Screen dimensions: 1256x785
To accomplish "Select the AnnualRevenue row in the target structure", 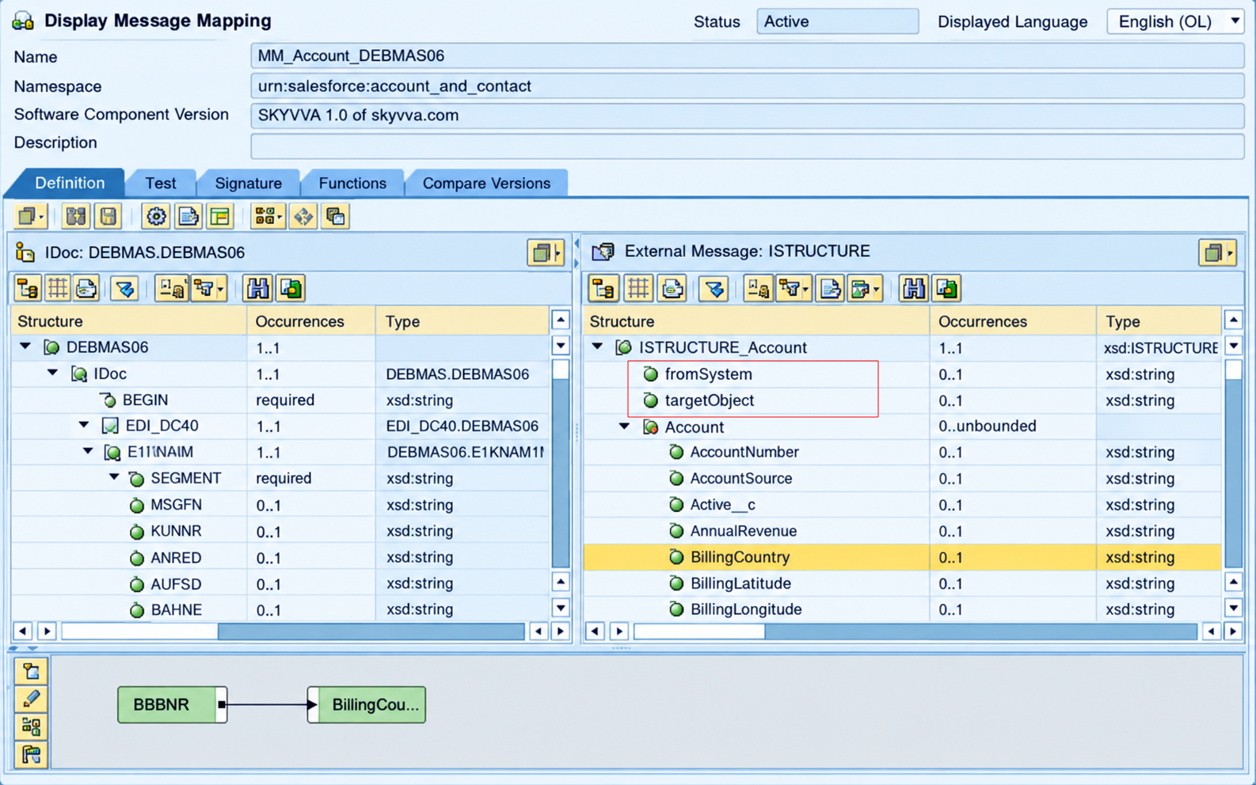I will (x=902, y=531).
